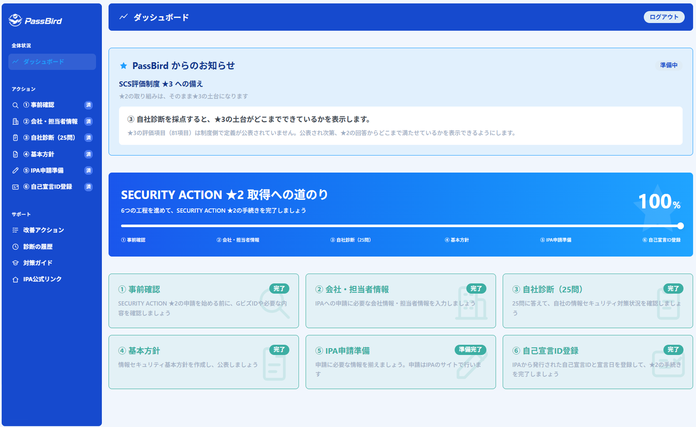Viewport: 696px width, 427px height.
Task: Click the faded magnifier graphic in the ①事前確認 card
Action: [274, 302]
